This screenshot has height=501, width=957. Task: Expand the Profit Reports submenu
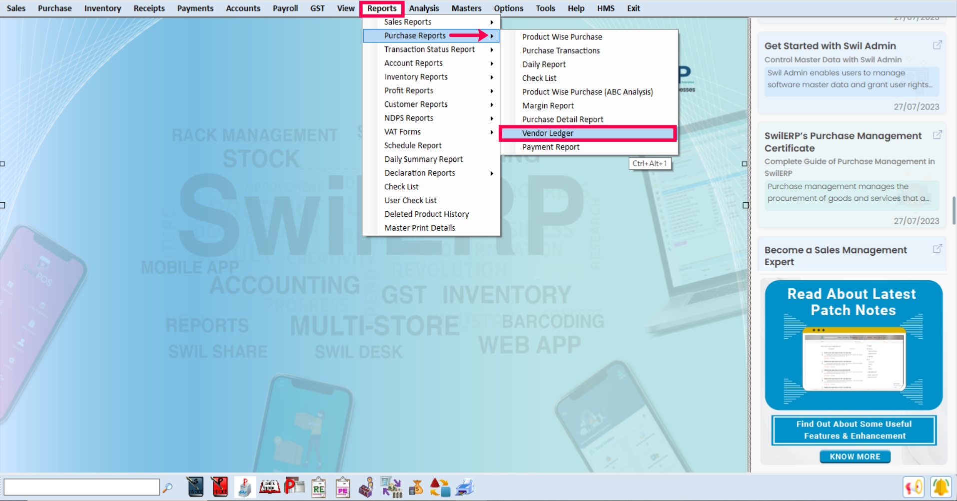tap(432, 90)
